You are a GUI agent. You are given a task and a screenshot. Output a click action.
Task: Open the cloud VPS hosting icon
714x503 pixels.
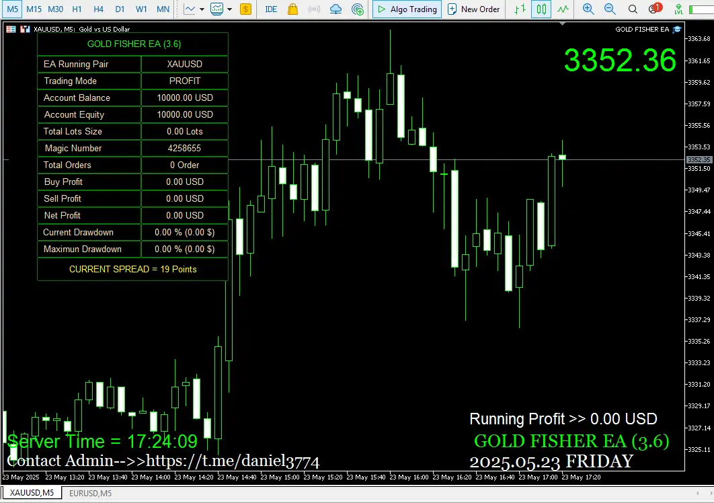click(335, 9)
